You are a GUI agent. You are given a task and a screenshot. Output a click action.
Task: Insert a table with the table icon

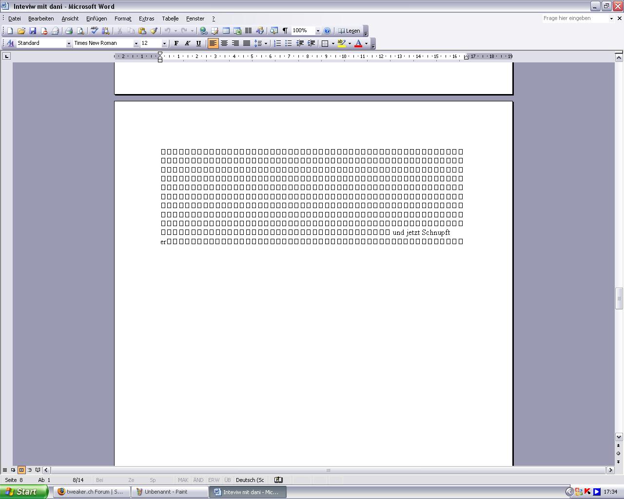click(x=226, y=31)
